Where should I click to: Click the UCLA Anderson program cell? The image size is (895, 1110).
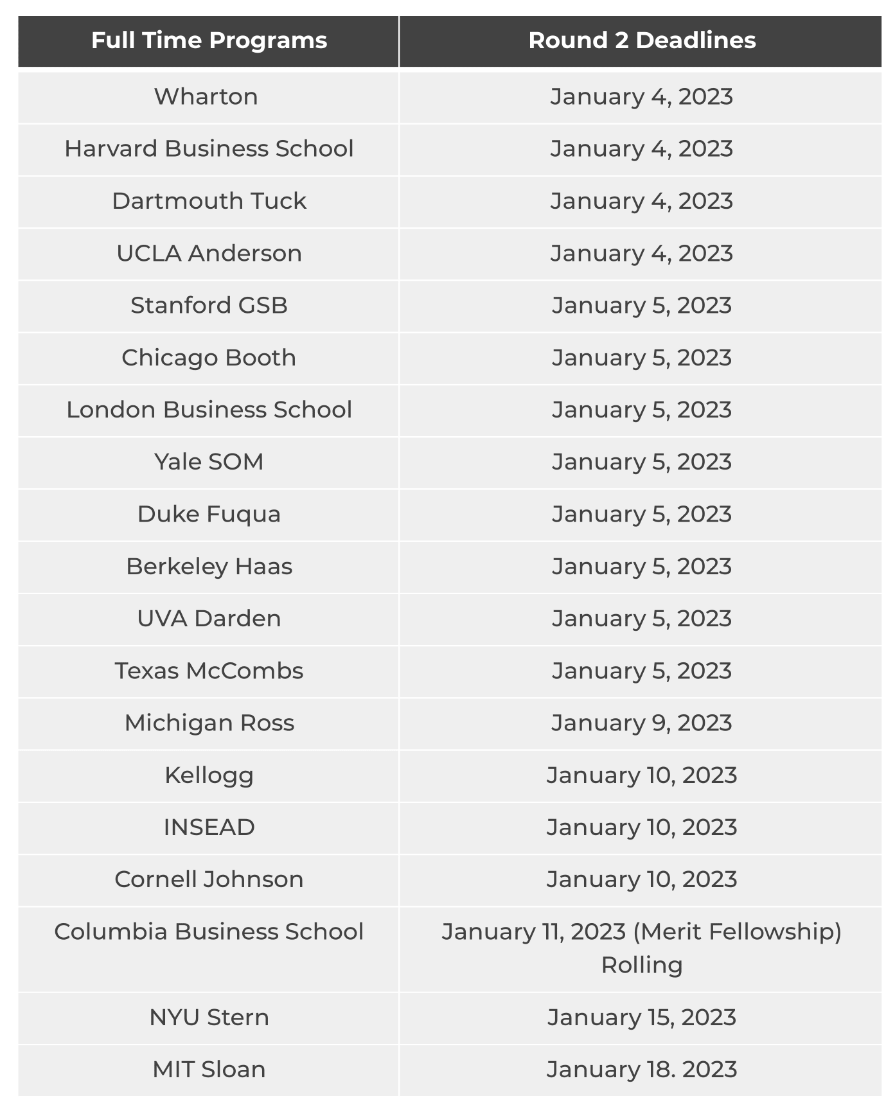(x=209, y=253)
